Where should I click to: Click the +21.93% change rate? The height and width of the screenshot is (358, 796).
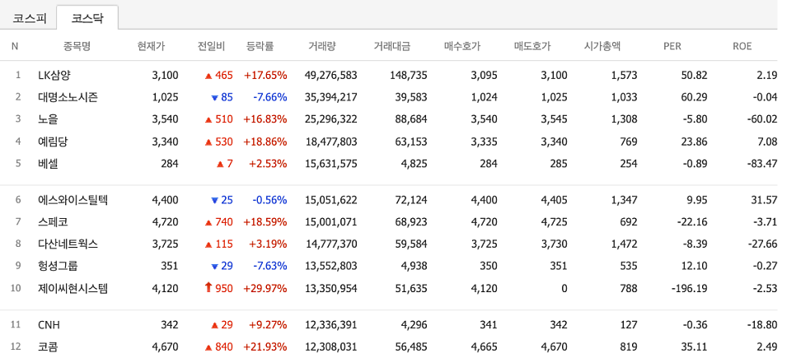[265, 347]
